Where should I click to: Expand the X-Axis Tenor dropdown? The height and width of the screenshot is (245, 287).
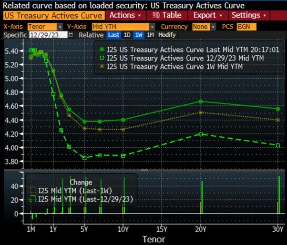click(x=60, y=27)
